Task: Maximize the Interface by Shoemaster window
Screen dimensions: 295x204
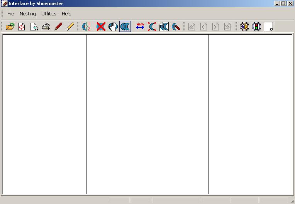Action: 283,3
